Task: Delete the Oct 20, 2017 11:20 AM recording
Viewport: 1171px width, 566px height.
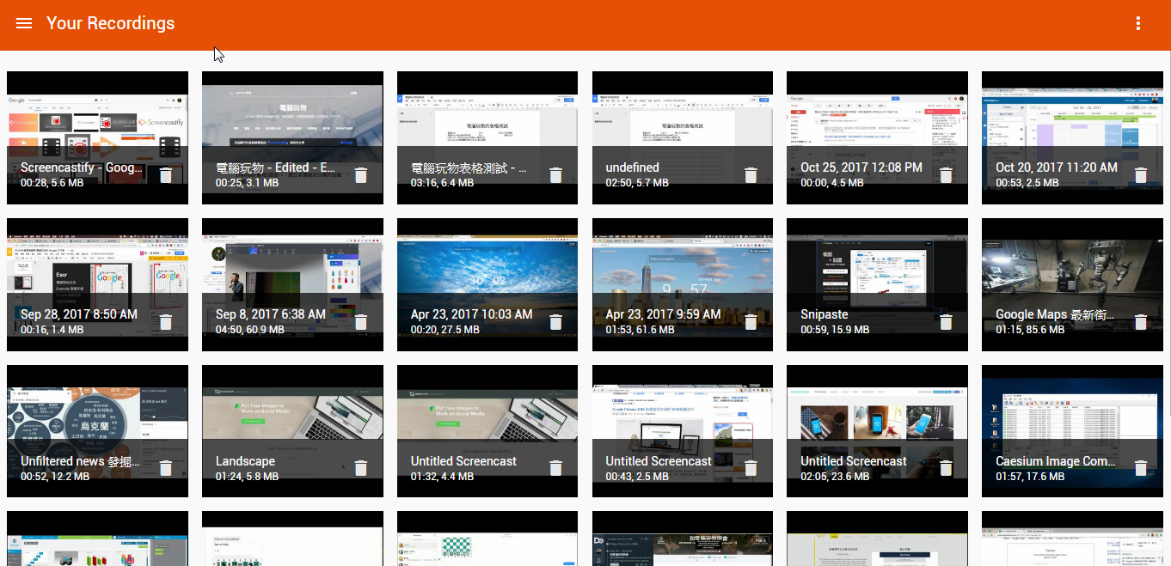Action: coord(1141,175)
